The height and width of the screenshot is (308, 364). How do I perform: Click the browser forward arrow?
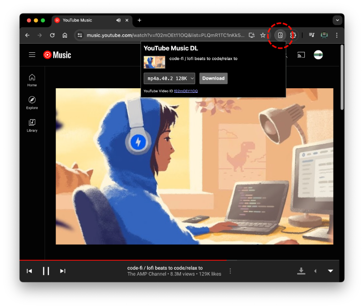(40, 35)
